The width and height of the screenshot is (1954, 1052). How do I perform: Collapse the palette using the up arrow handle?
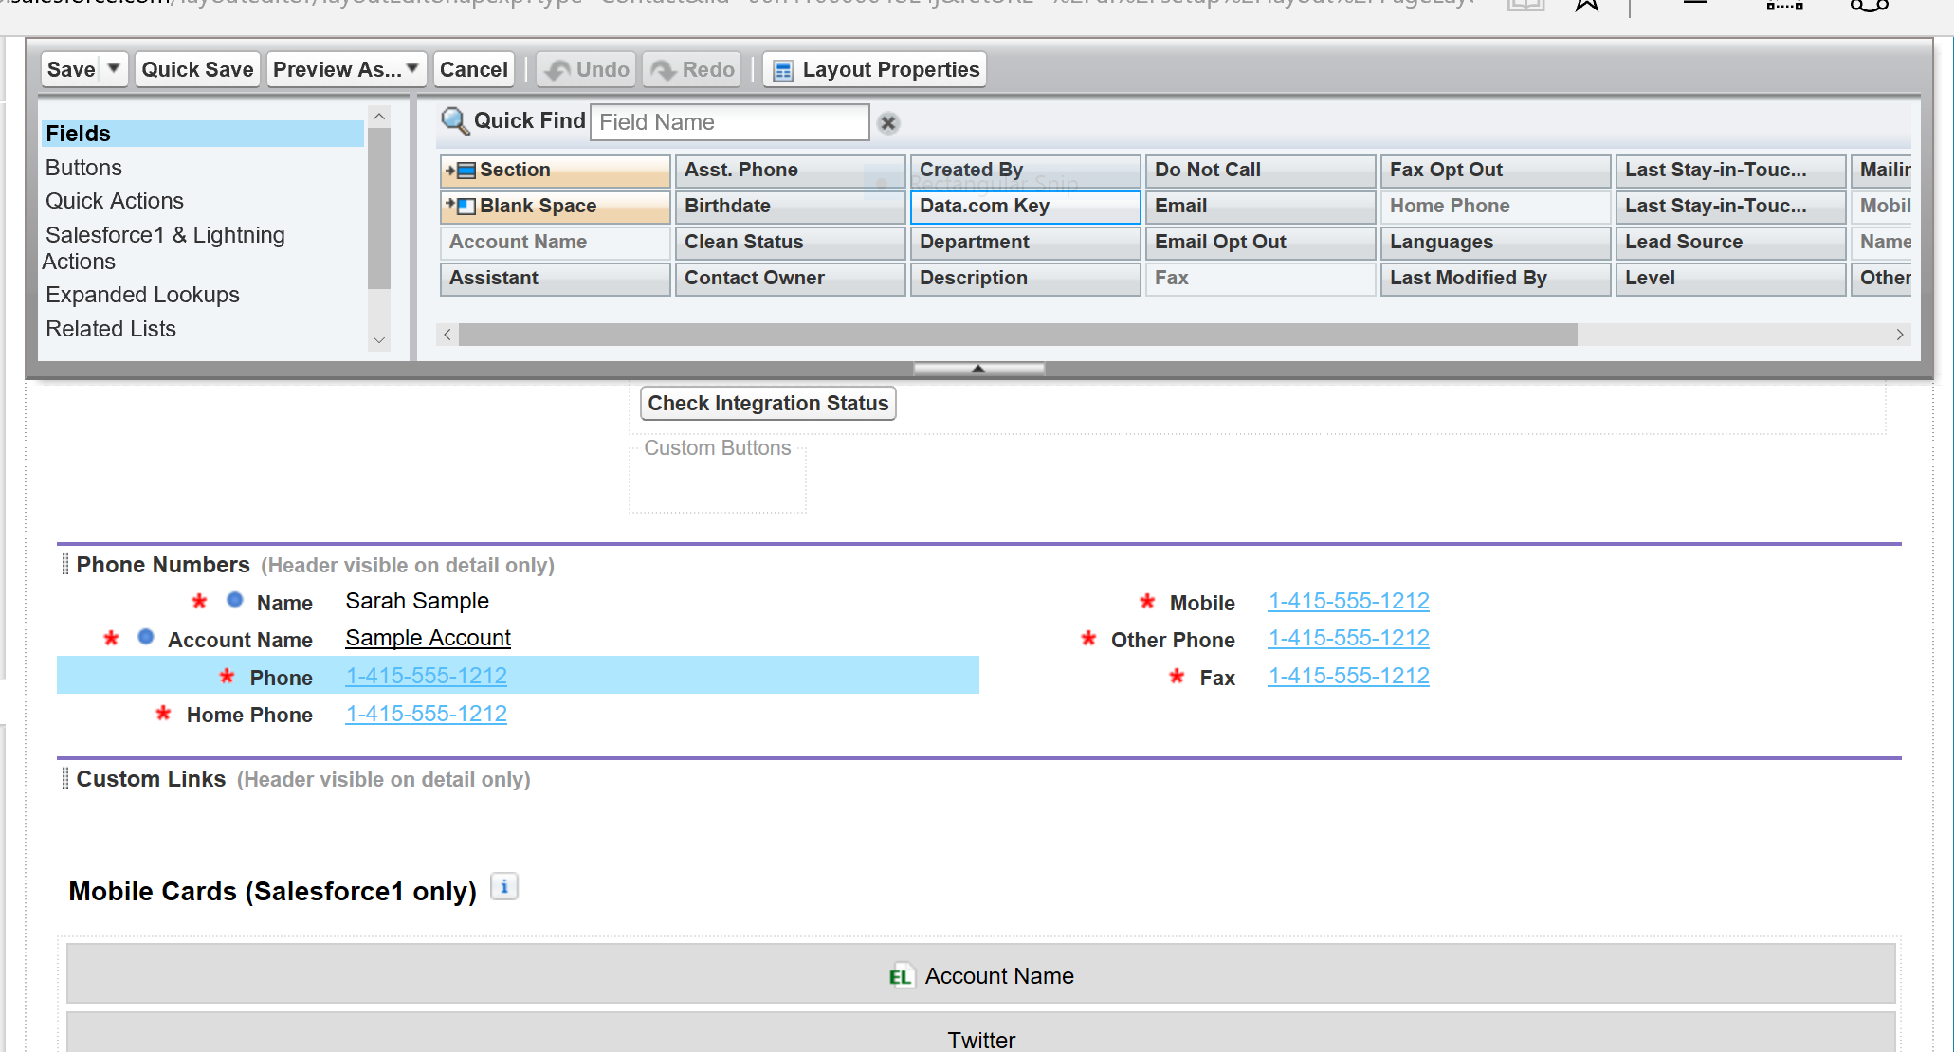click(978, 369)
